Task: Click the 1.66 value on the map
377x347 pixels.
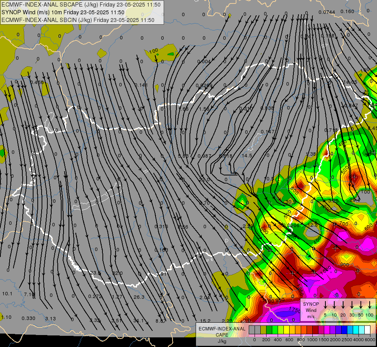Action: tap(183, 109)
